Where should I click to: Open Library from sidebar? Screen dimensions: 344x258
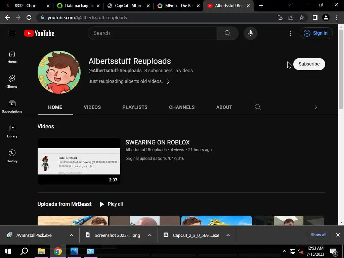12,131
